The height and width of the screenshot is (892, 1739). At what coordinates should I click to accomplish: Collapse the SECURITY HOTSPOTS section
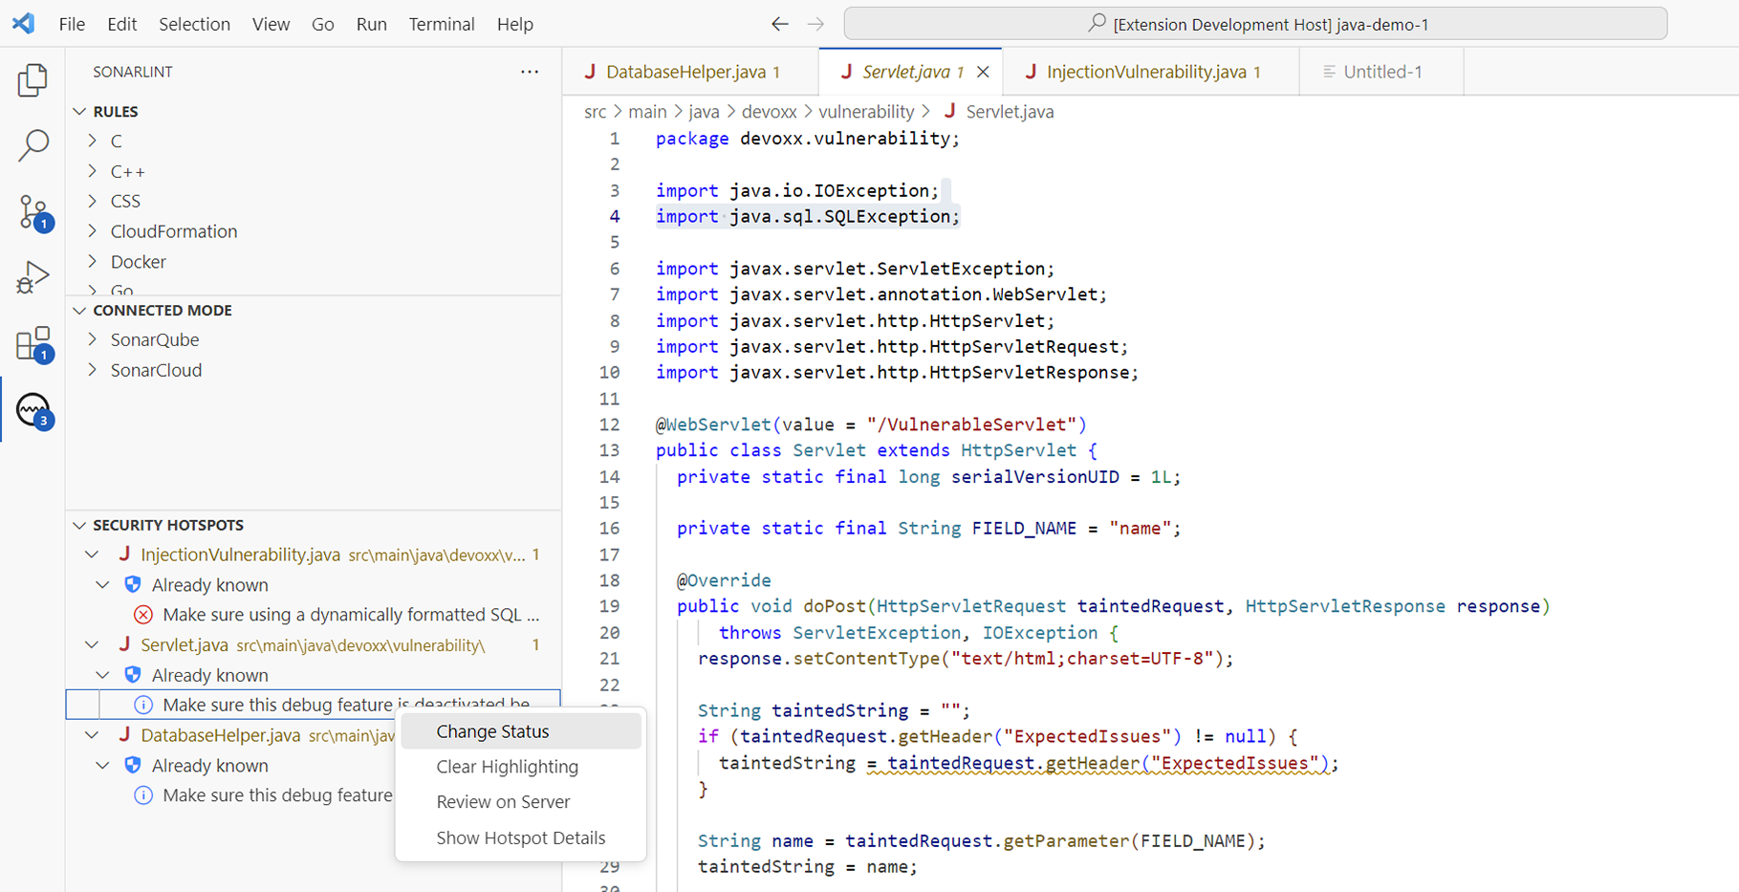[80, 525]
